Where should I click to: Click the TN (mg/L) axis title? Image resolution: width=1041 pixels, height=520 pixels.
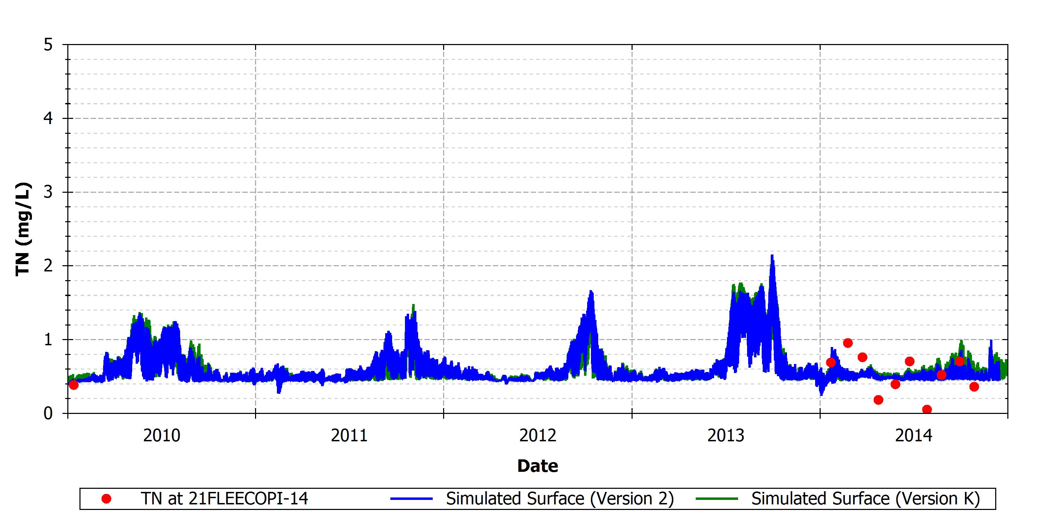[x=23, y=229]
